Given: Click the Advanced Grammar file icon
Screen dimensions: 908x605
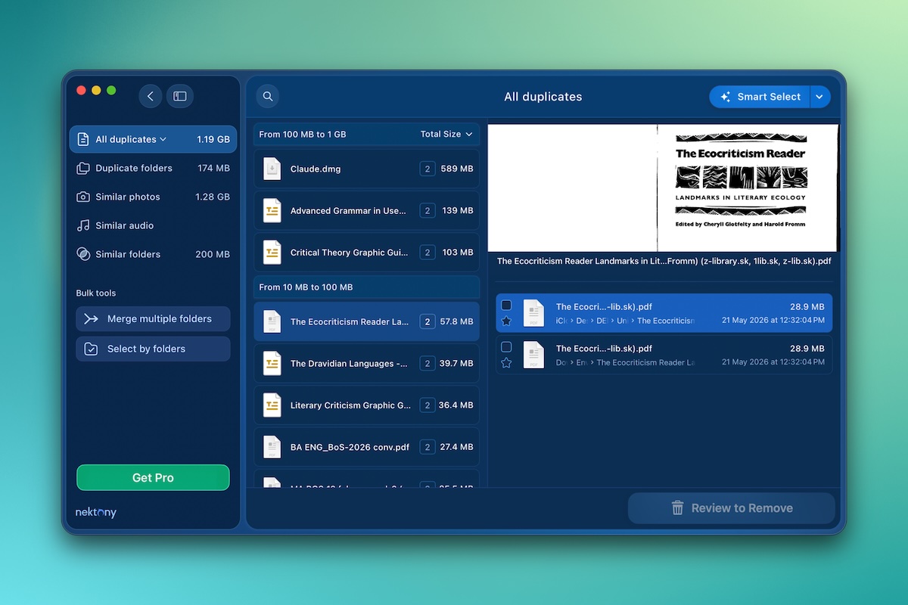Looking at the screenshot, I should coord(272,211).
